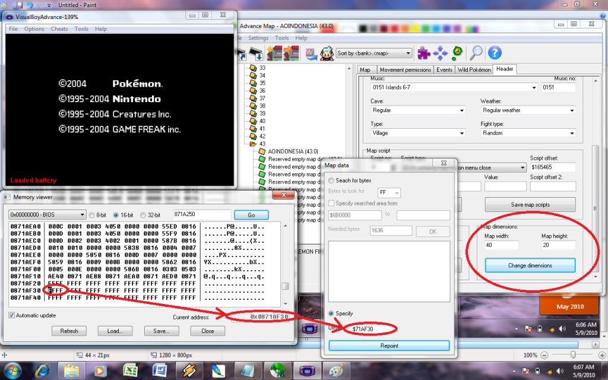608x380 pixels.
Task: Select the 8-bit radio in Memory viewer
Action: pyautogui.click(x=92, y=215)
